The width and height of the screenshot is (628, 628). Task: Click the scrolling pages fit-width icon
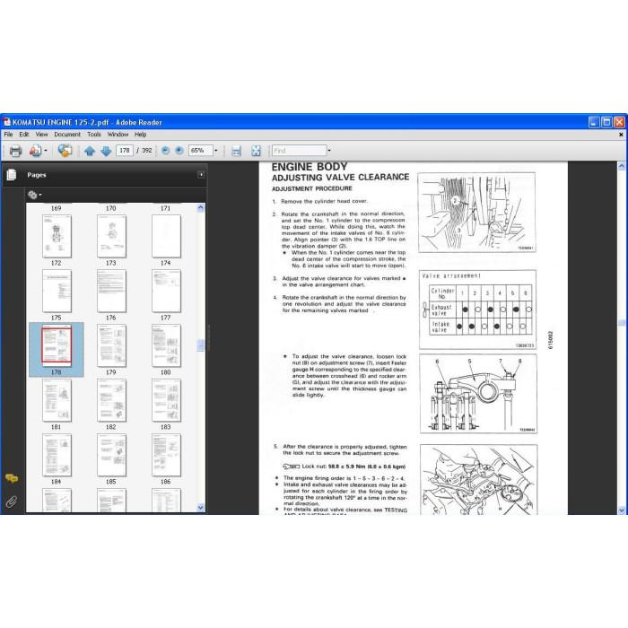point(236,151)
